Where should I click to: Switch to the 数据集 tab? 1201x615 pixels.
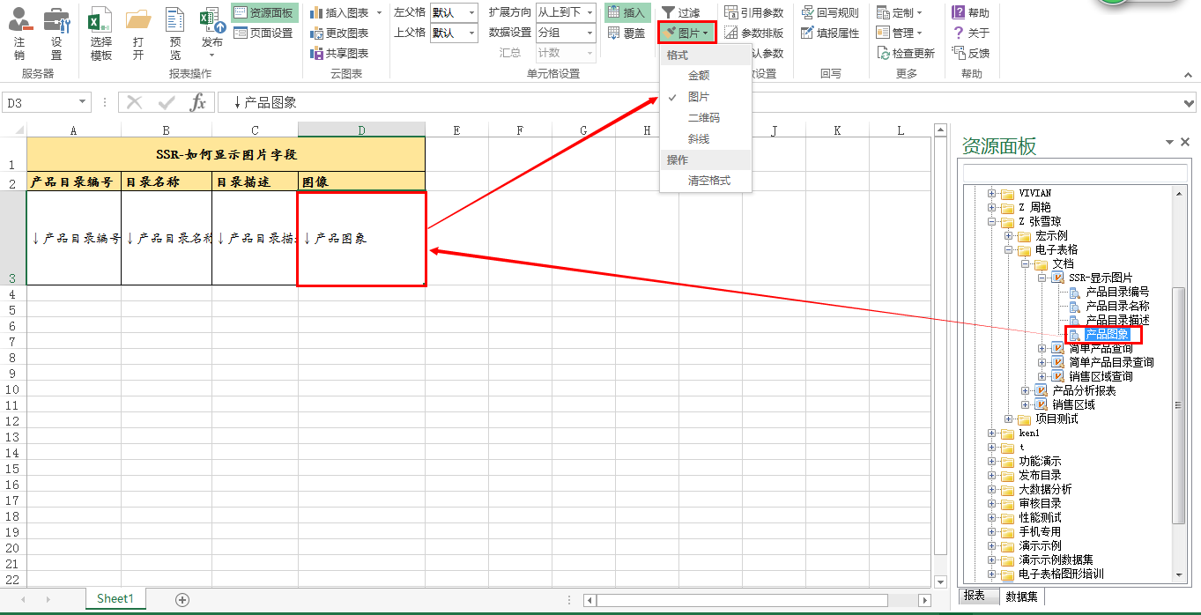[1020, 596]
